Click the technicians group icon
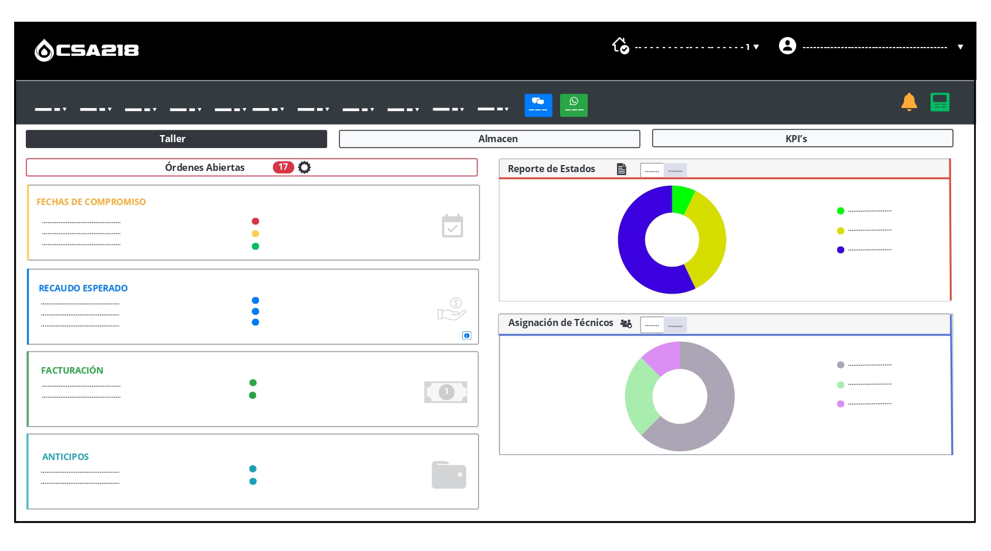 [626, 324]
